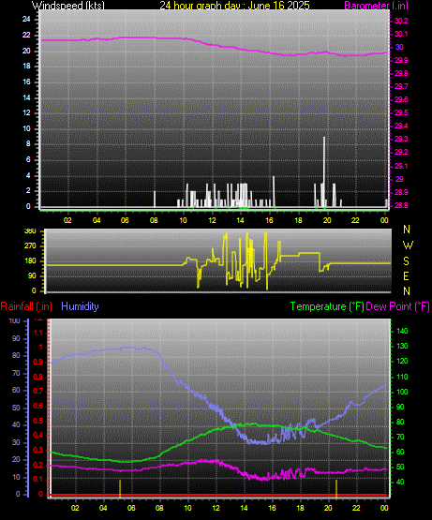The image size is (432, 520).
Task: Click the 360 degree axis label
Action: point(31,231)
